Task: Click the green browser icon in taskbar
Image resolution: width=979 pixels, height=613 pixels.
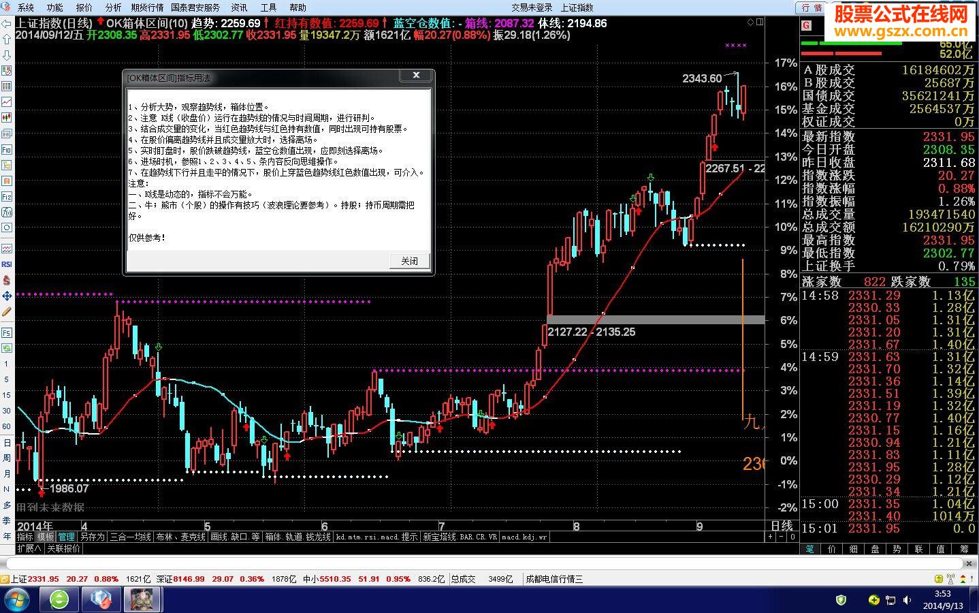Action: tap(59, 600)
